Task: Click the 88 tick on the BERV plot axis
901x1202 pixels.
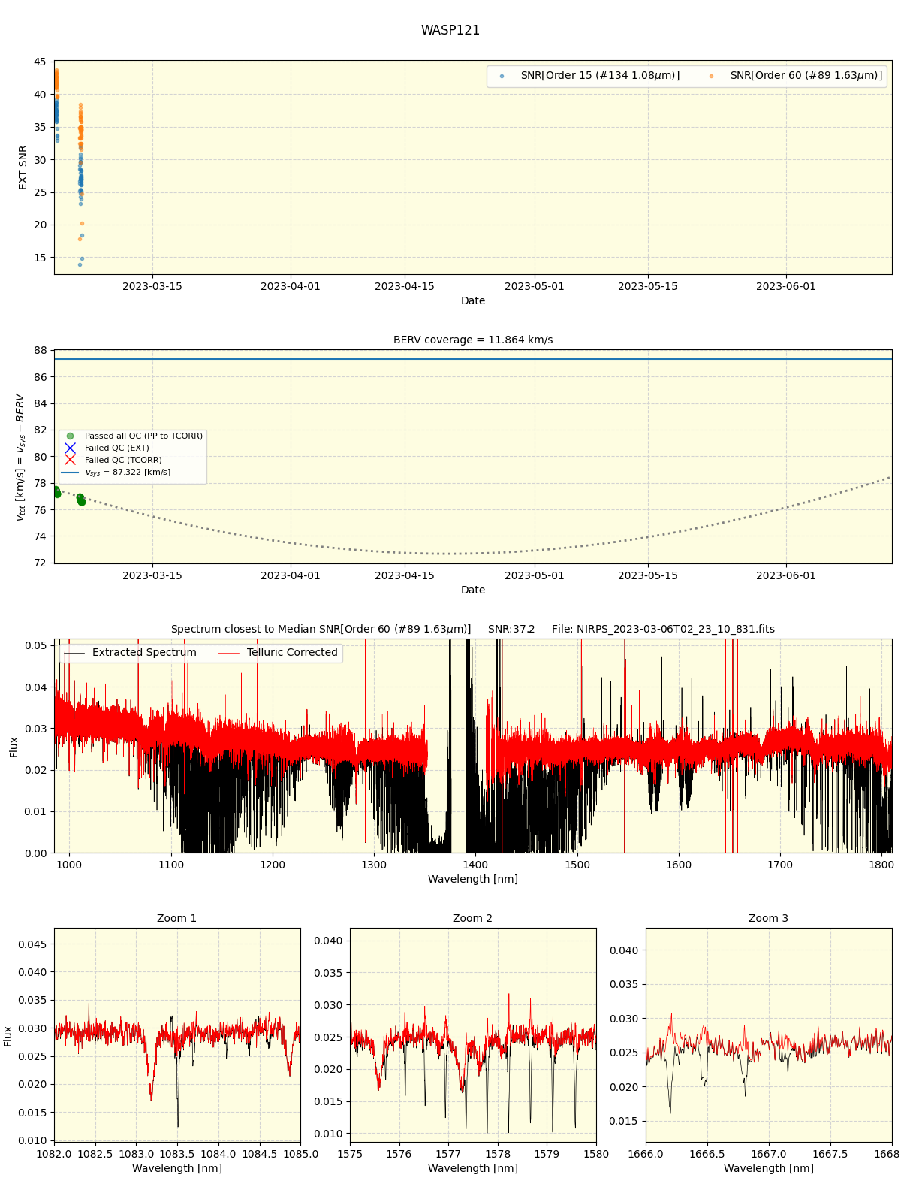Action: coord(39,351)
